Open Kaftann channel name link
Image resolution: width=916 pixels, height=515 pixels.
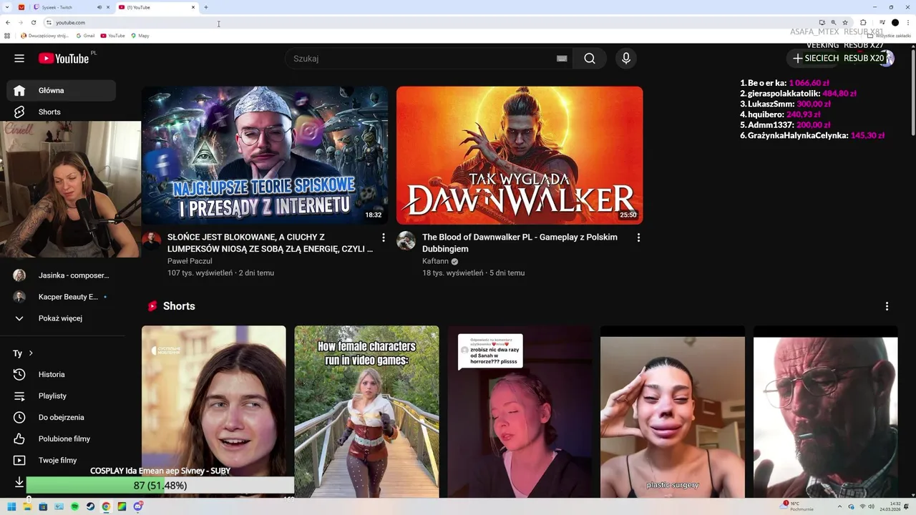click(x=435, y=261)
